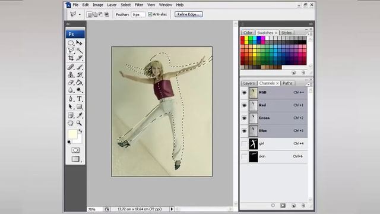Screen dimensions: 380x214
Task: Open the Filter menu
Action: (139, 5)
